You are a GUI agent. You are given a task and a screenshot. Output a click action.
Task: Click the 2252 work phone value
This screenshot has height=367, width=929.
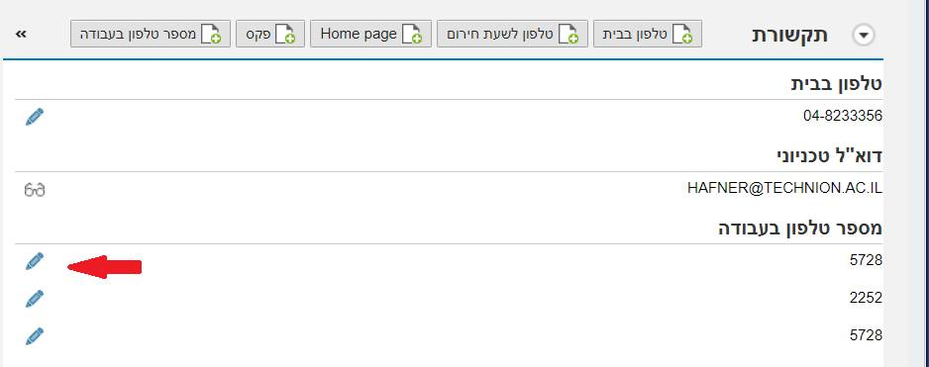point(866,298)
